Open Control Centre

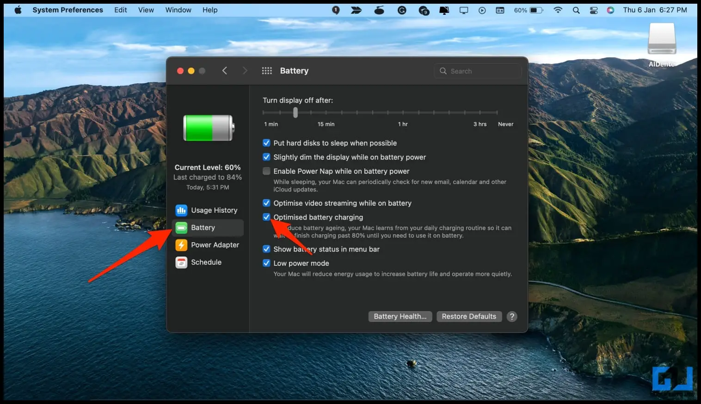pyautogui.click(x=594, y=10)
